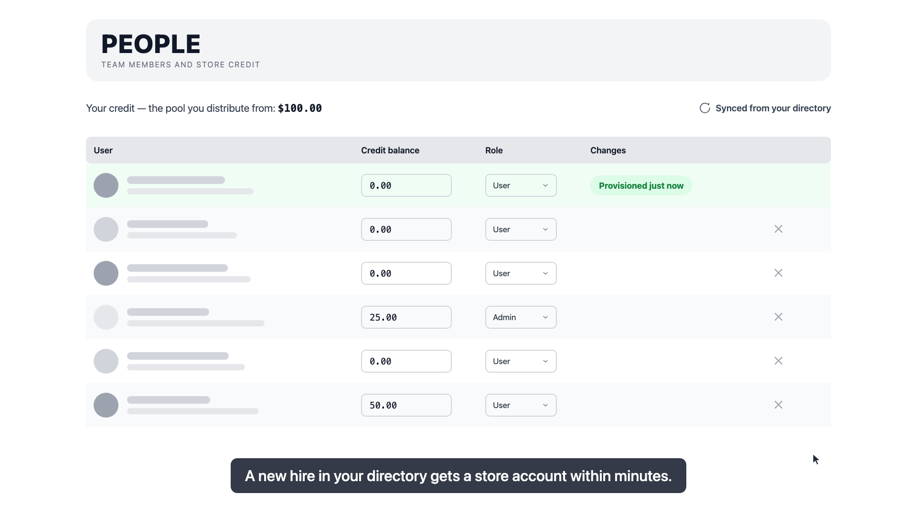Click the Role column header
The image size is (917, 516).
[x=494, y=150]
